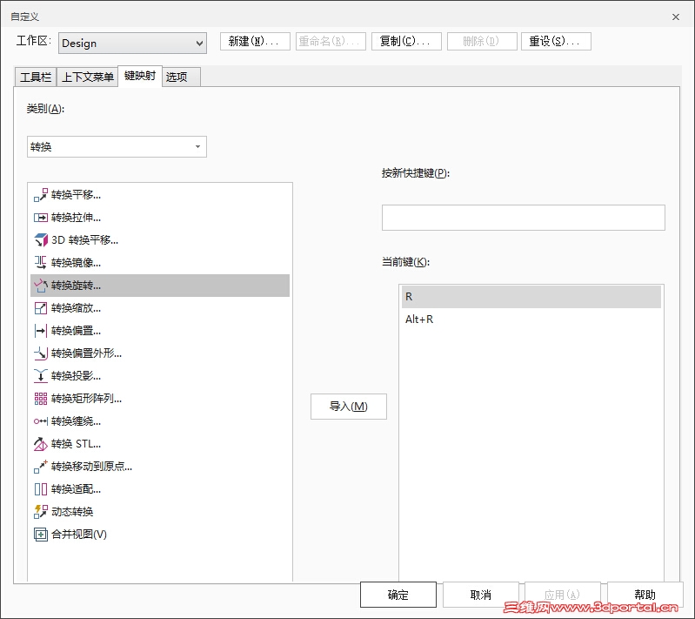Click the 应用(A) button
This screenshot has width=695, height=619.
pos(563,595)
